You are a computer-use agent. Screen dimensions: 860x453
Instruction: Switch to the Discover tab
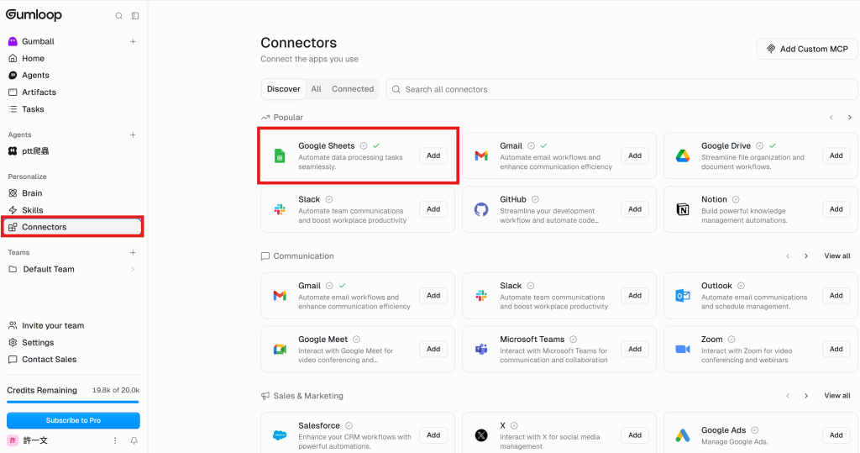pyautogui.click(x=284, y=89)
